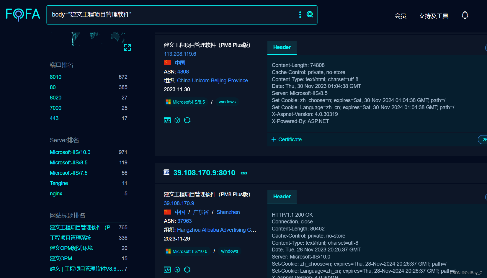Screen dimensions: 487x278
Task: Expand the world map fullscreen
Action: click(x=127, y=47)
